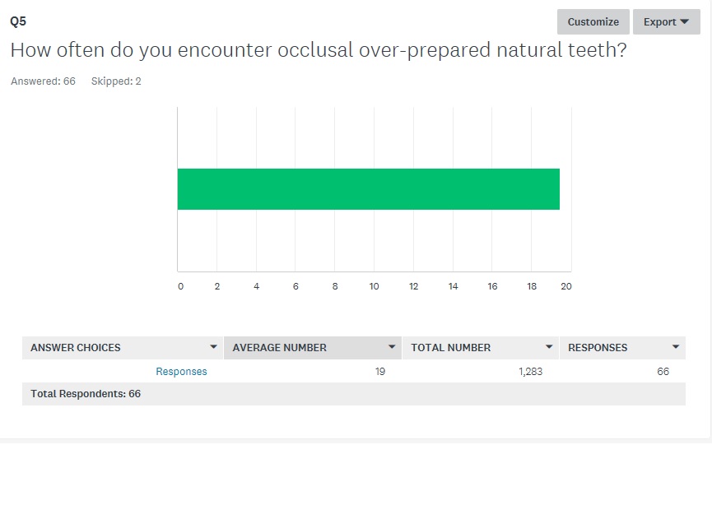This screenshot has height=505, width=712.
Task: Click the Answered: 66 count text
Action: point(43,81)
